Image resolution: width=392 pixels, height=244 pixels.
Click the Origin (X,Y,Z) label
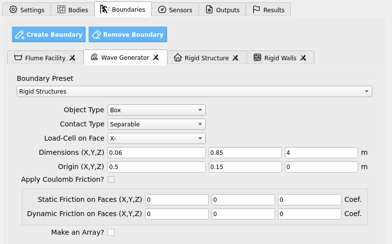tap(81, 167)
